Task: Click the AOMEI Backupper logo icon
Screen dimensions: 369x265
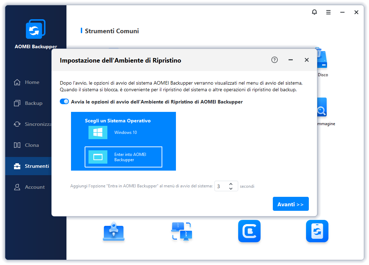Action: (x=36, y=29)
